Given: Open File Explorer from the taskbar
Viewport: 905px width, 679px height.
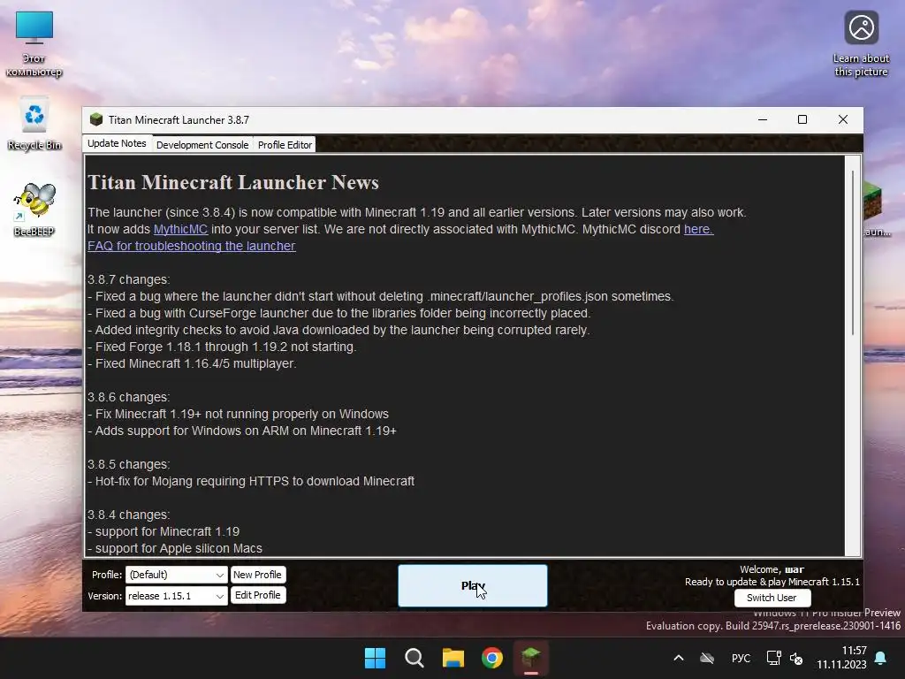Looking at the screenshot, I should [x=453, y=658].
